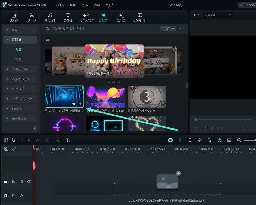Switch to the トランジション transitions tab
Screen dimensions: 256x205
[x=86, y=18]
